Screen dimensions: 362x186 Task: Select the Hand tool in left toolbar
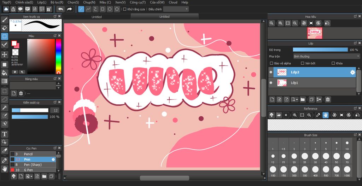coord(5,169)
